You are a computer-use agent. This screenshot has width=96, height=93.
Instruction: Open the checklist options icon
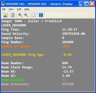(13, 15)
